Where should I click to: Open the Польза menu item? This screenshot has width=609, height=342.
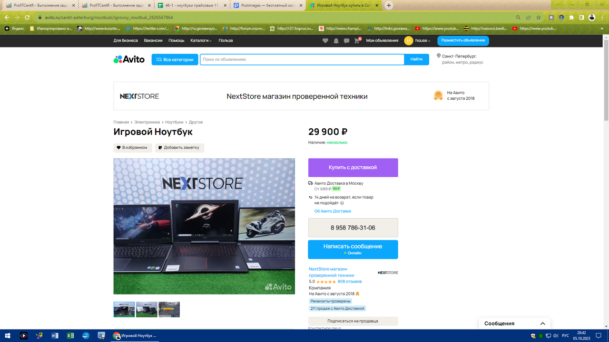pyautogui.click(x=226, y=41)
